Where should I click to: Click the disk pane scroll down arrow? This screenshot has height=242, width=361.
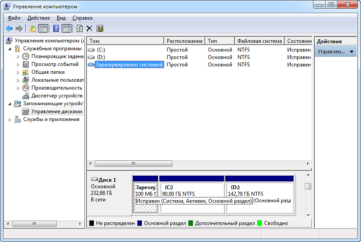point(308,215)
